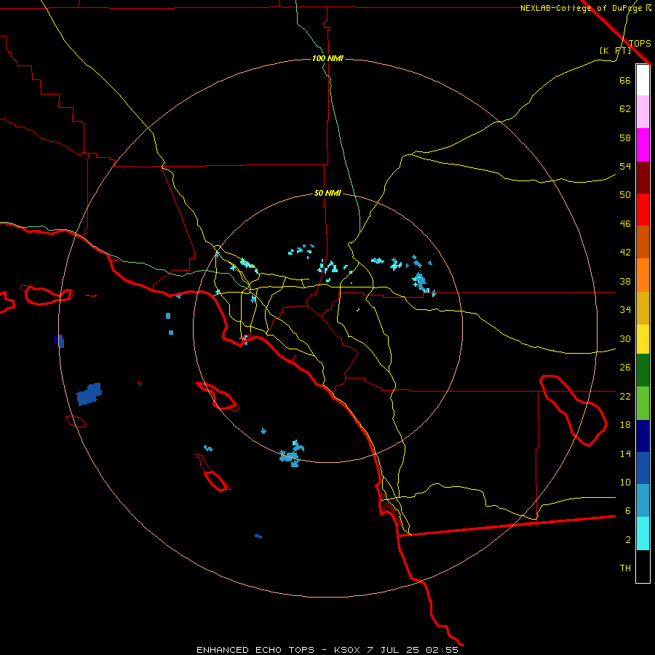
Task: Click the white swatch atop the tops legend
Action: click(x=643, y=80)
